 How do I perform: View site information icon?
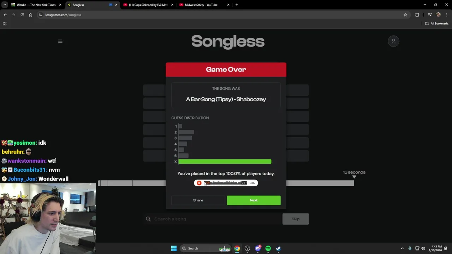(x=41, y=15)
